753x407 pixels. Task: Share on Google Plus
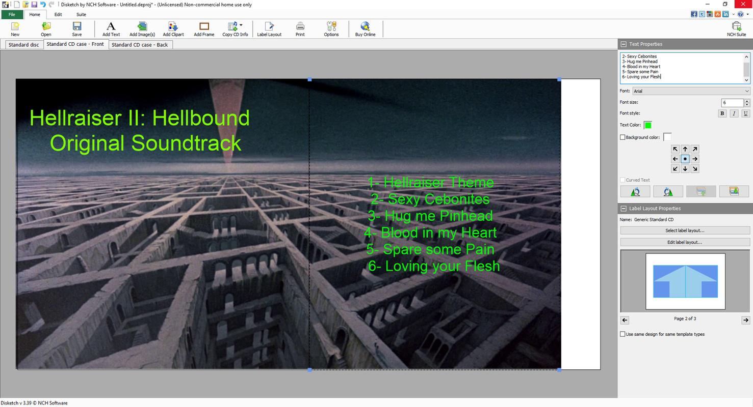pos(710,14)
